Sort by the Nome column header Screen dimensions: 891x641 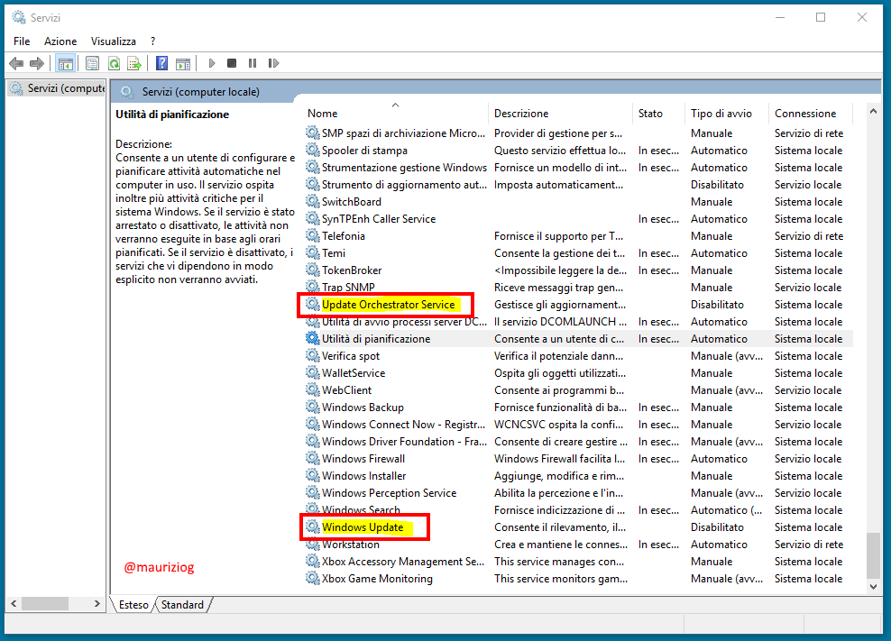click(x=396, y=113)
